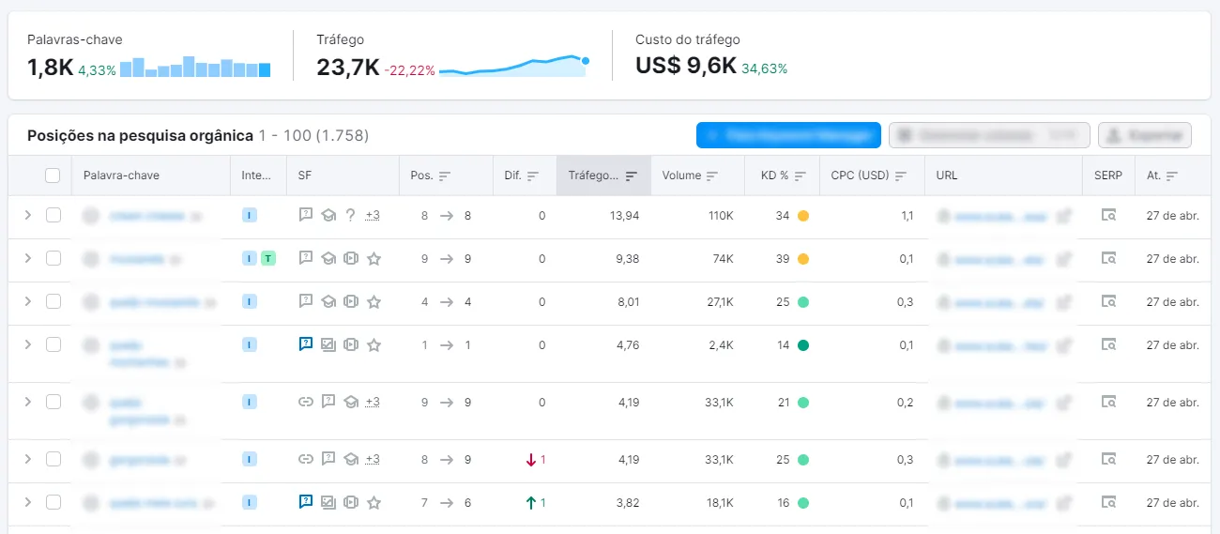Click the green up 1 change in Dif. column
Screen dimensions: 1220x534
click(536, 503)
